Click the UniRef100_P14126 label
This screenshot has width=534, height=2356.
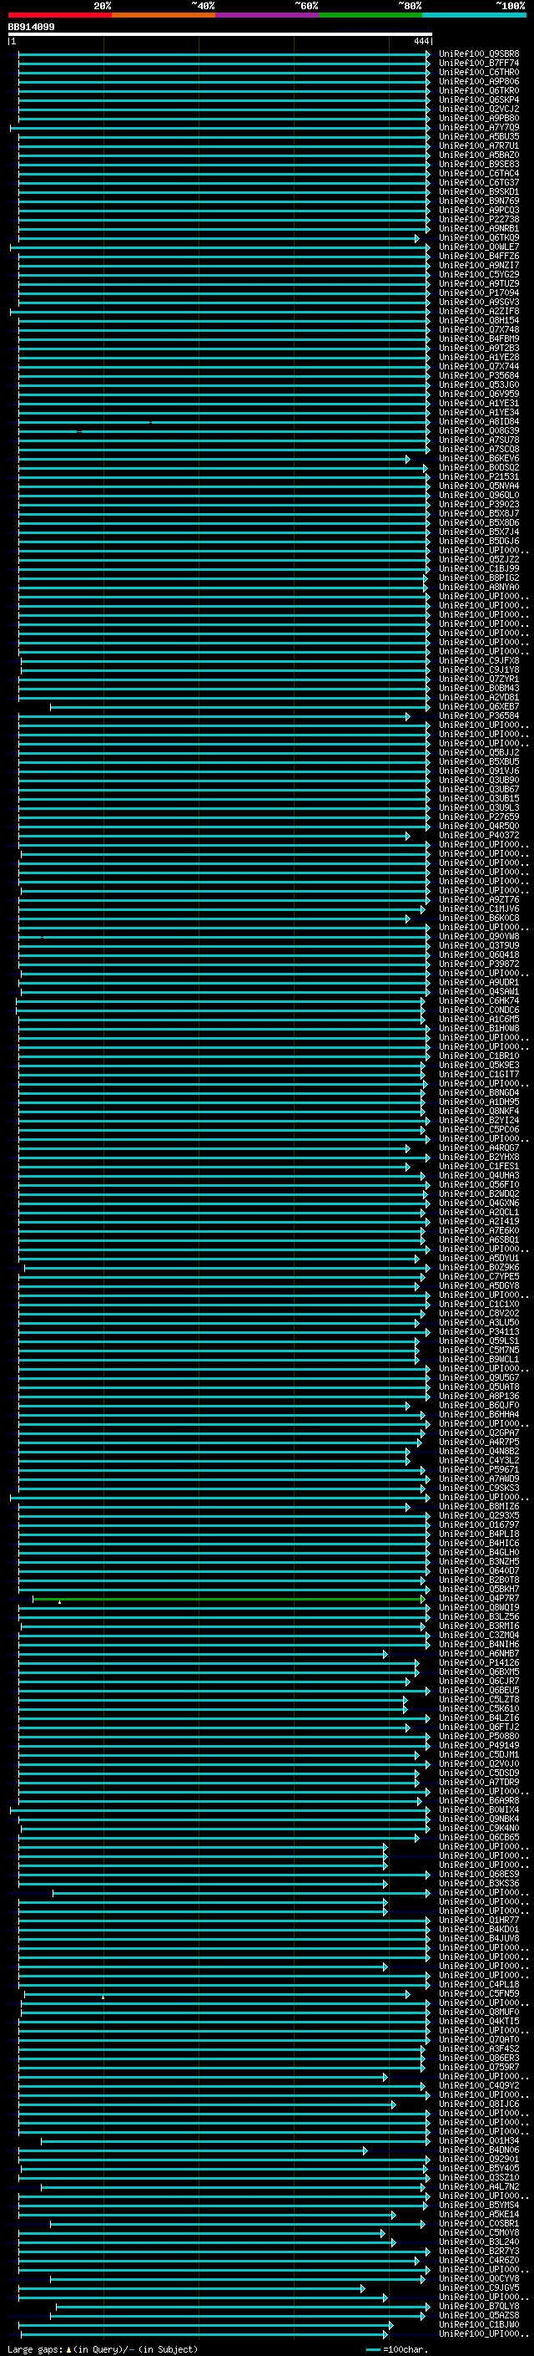479,1662
